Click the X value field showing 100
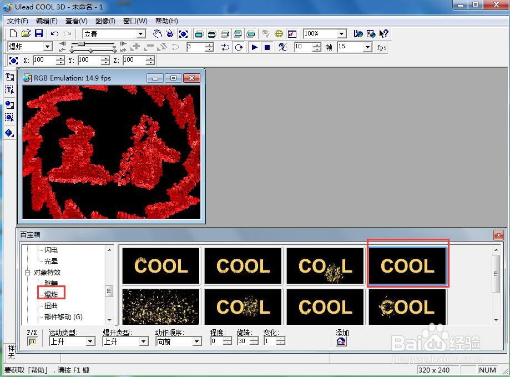Image resolution: width=510 pixels, height=377 pixels. [44, 60]
